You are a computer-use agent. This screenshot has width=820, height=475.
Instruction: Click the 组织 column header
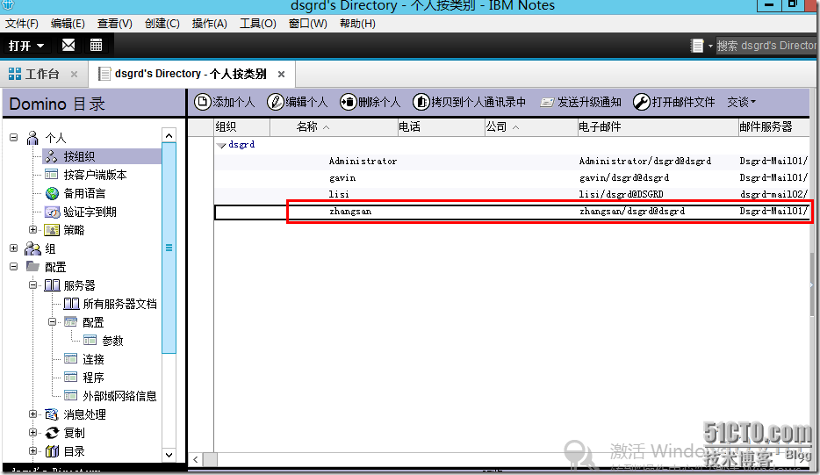pos(242,126)
